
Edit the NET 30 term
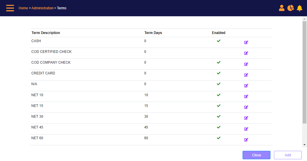click(246, 118)
